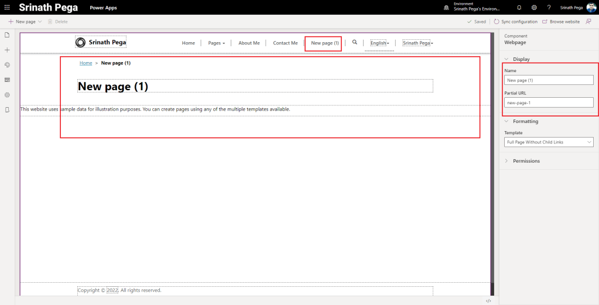
Task: Click the search magnifier in site navigation
Action: pyautogui.click(x=354, y=42)
